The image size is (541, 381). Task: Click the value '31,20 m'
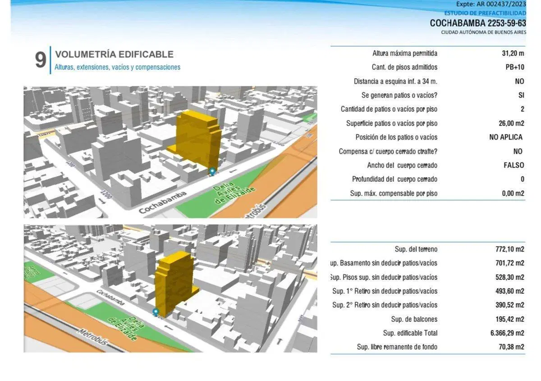513,53
